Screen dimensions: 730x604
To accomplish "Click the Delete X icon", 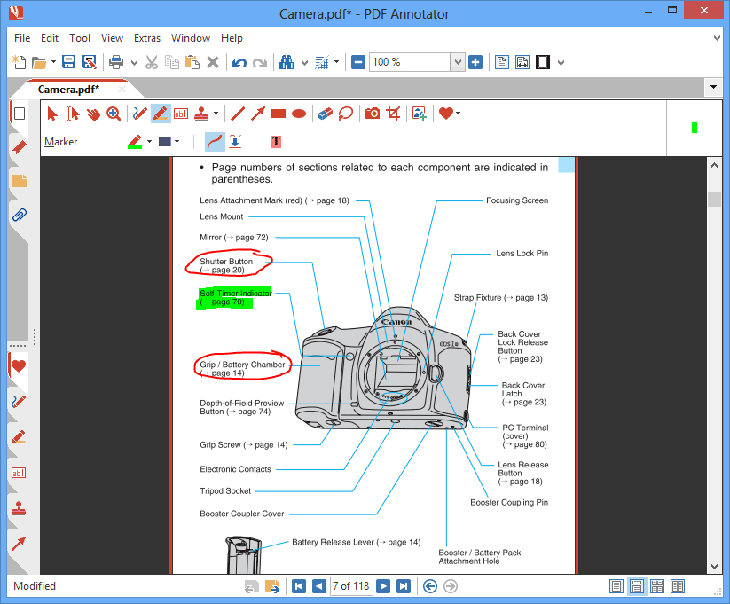I will click(213, 62).
